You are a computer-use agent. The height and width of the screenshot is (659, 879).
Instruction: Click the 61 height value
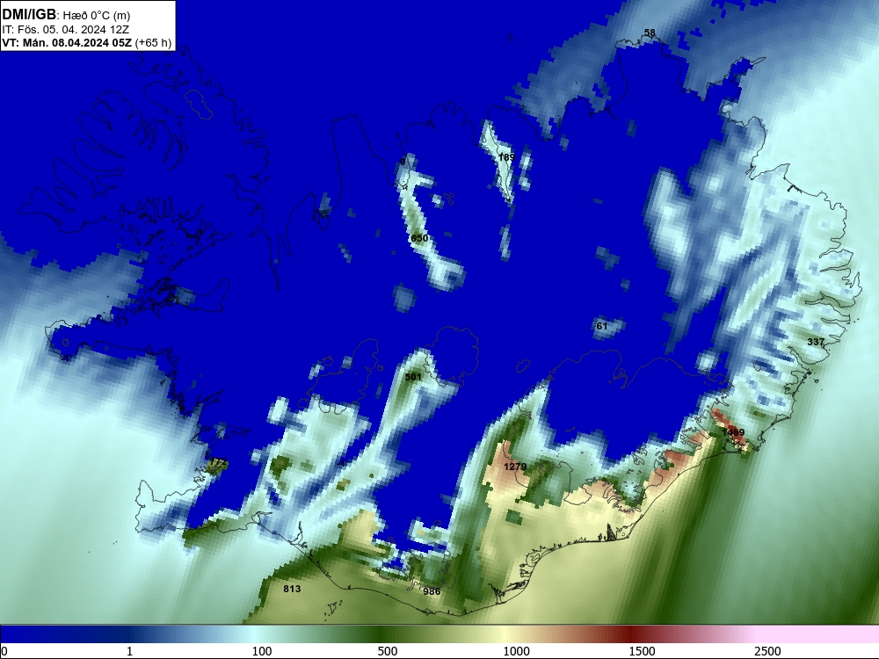pyautogui.click(x=602, y=326)
